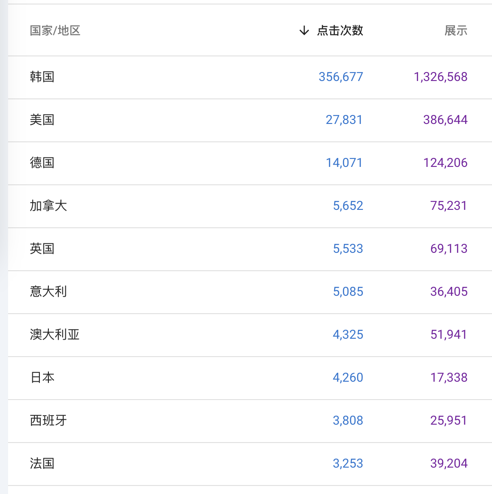Click the impressions value 51,941
492x494 pixels.
pyautogui.click(x=449, y=335)
